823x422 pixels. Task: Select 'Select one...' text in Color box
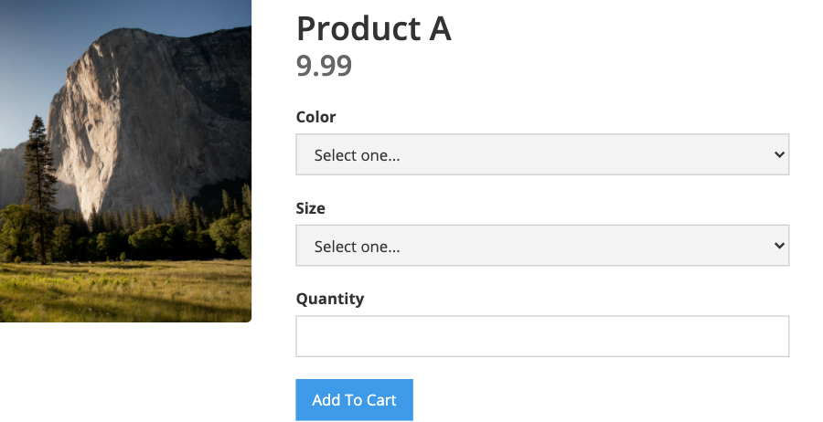pos(357,155)
